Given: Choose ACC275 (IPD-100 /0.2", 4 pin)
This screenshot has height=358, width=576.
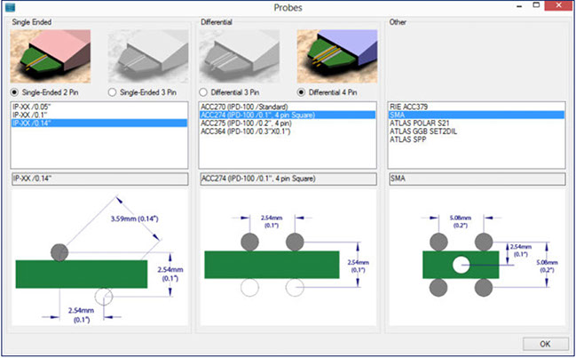Looking at the screenshot, I should click(x=249, y=123).
